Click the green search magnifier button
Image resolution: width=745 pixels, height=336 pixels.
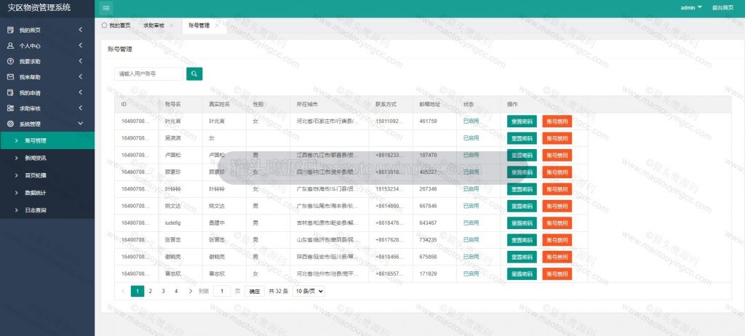(194, 73)
